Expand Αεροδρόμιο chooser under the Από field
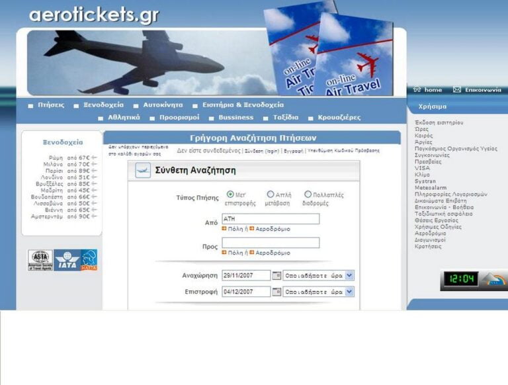The width and height of the screenshot is (508, 385). coord(273,229)
